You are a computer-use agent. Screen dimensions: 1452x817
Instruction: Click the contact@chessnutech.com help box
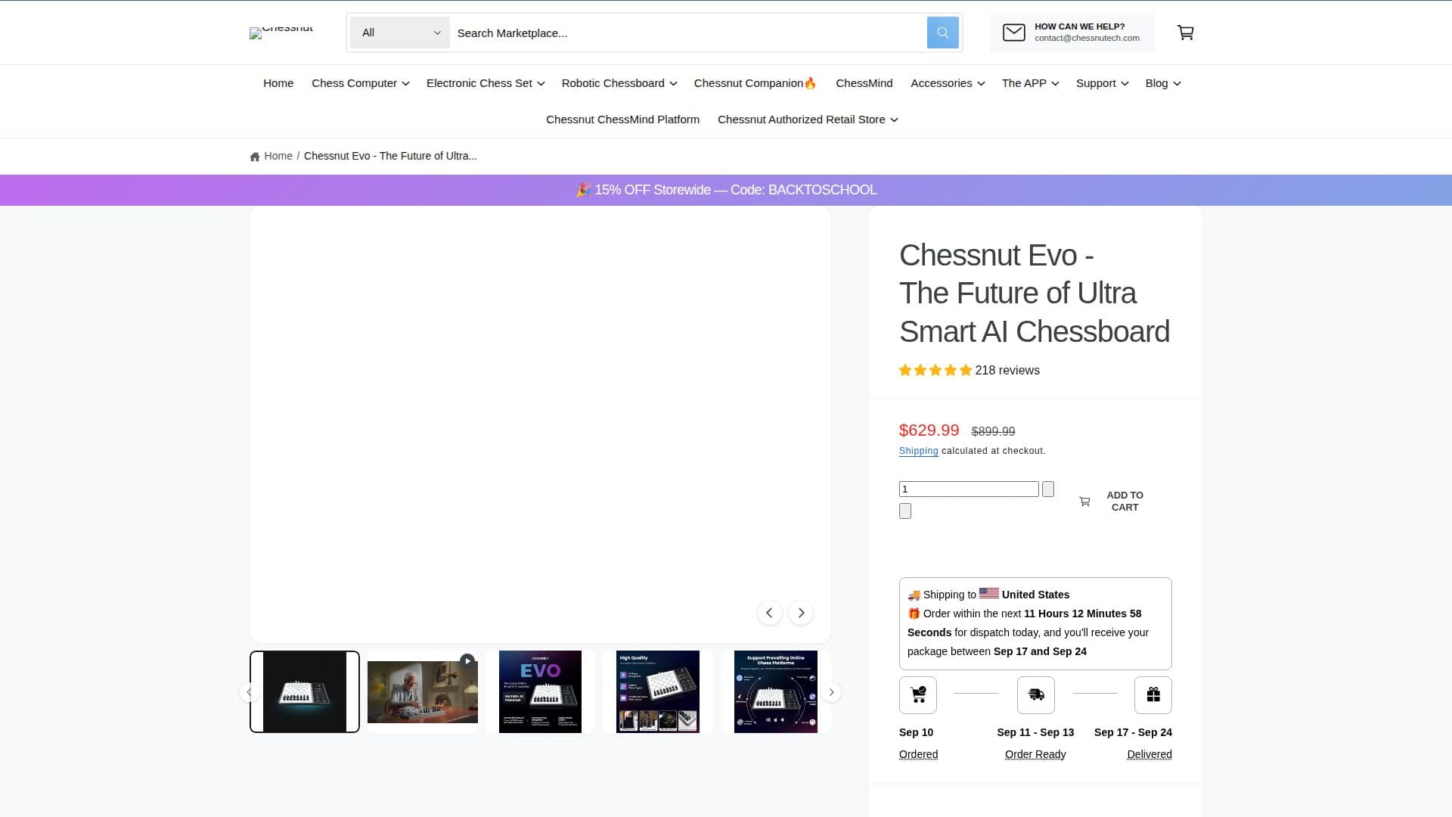1072,33
